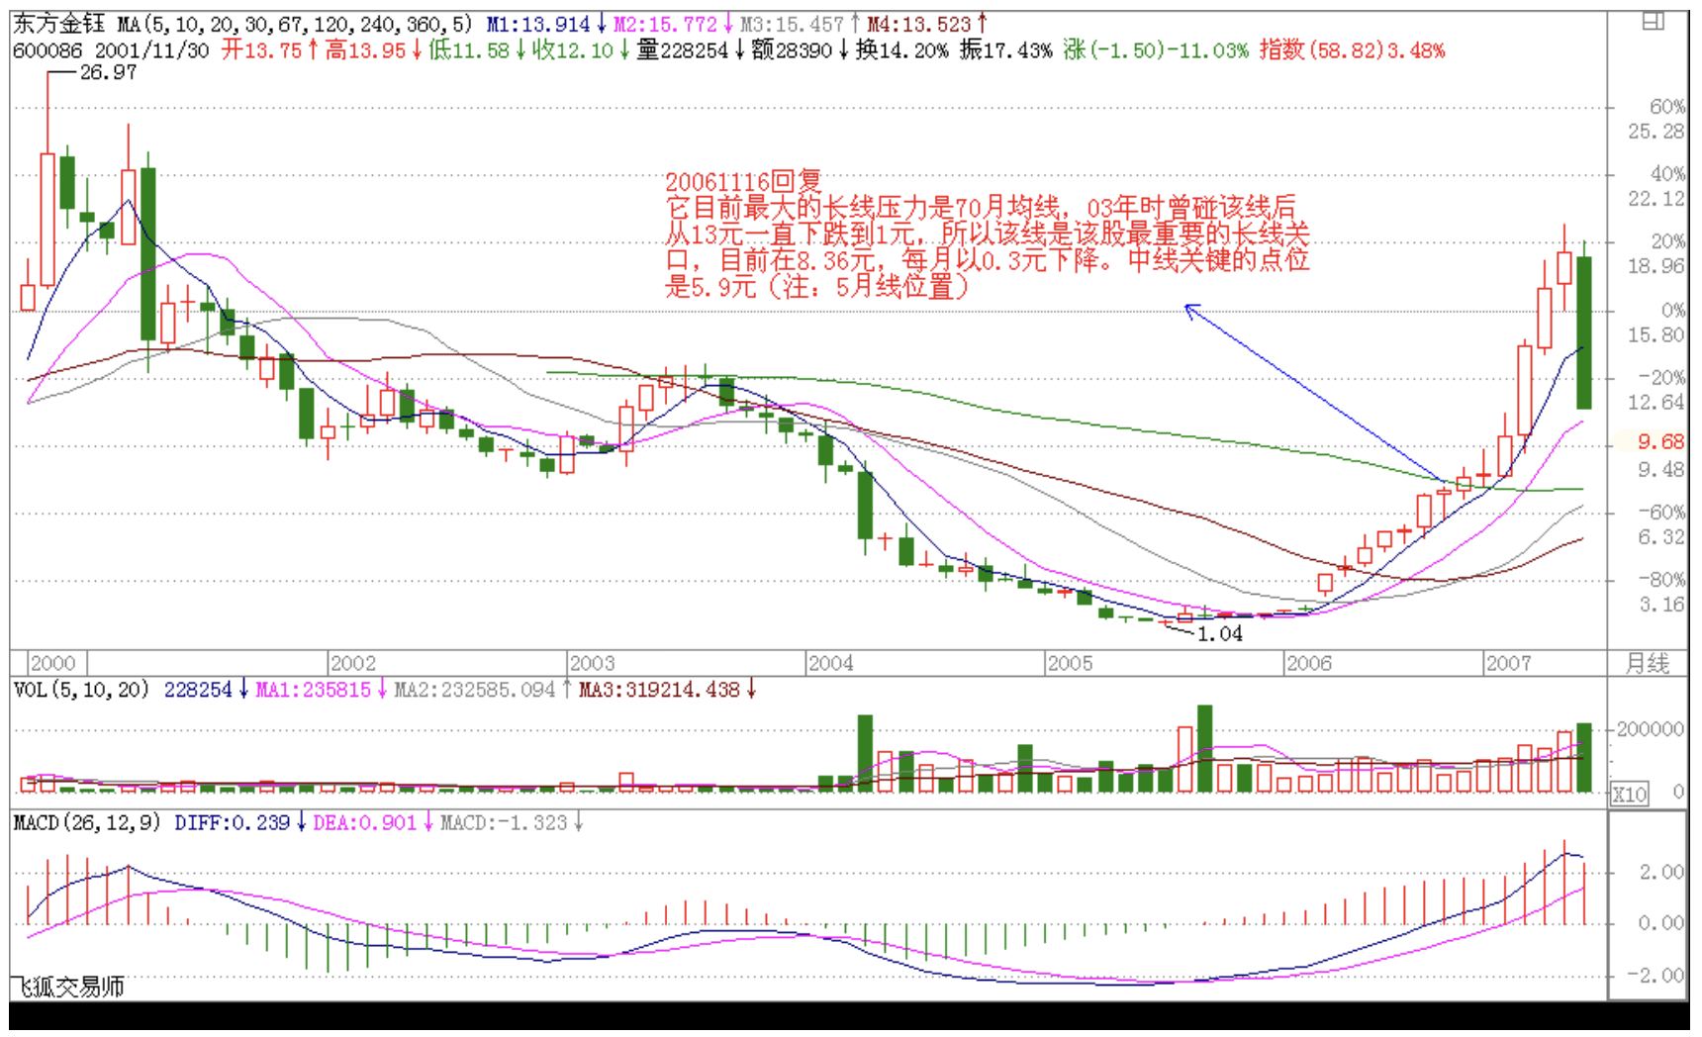Click the 26.97 high price label
This screenshot has height=1037, width=1702.
point(108,72)
